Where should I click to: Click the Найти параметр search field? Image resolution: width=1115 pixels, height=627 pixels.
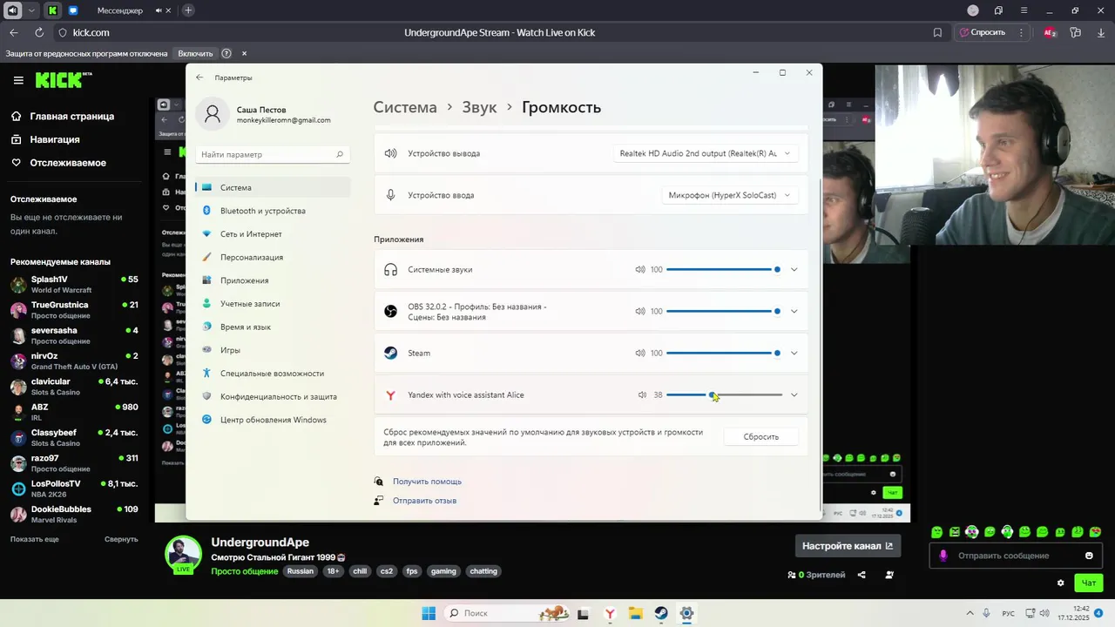click(274, 154)
